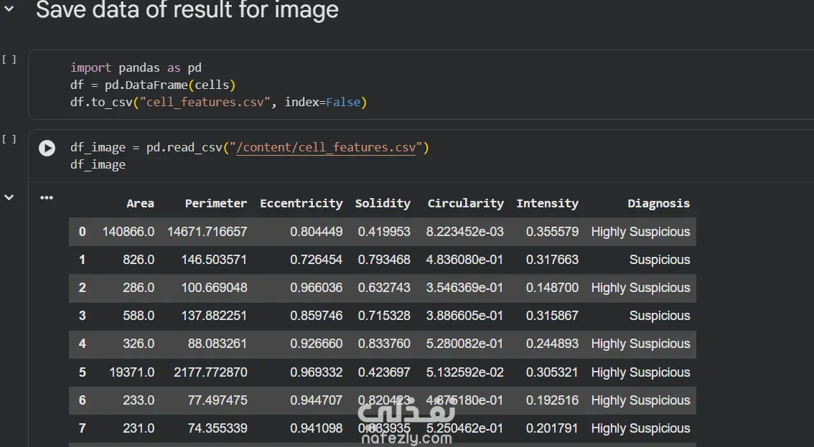The width and height of the screenshot is (814, 447).
Task: Click the "Suspicious" diagnosis in row 3
Action: coord(659,316)
